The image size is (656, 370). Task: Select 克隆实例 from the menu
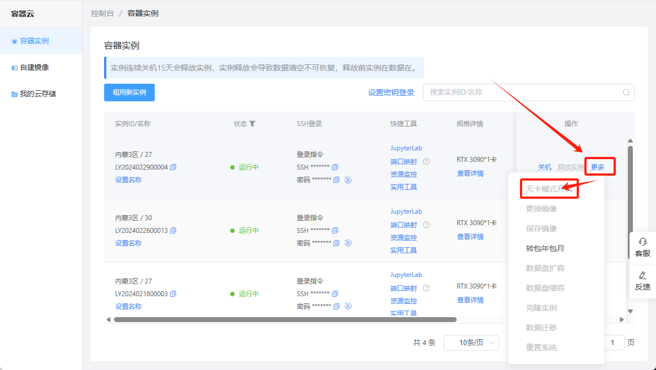pyautogui.click(x=541, y=308)
